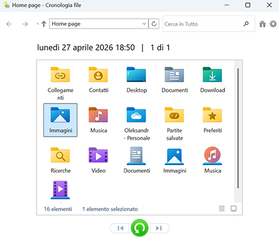The image size is (279, 239).
Task: Open the Contatti folder
Action: point(99,80)
